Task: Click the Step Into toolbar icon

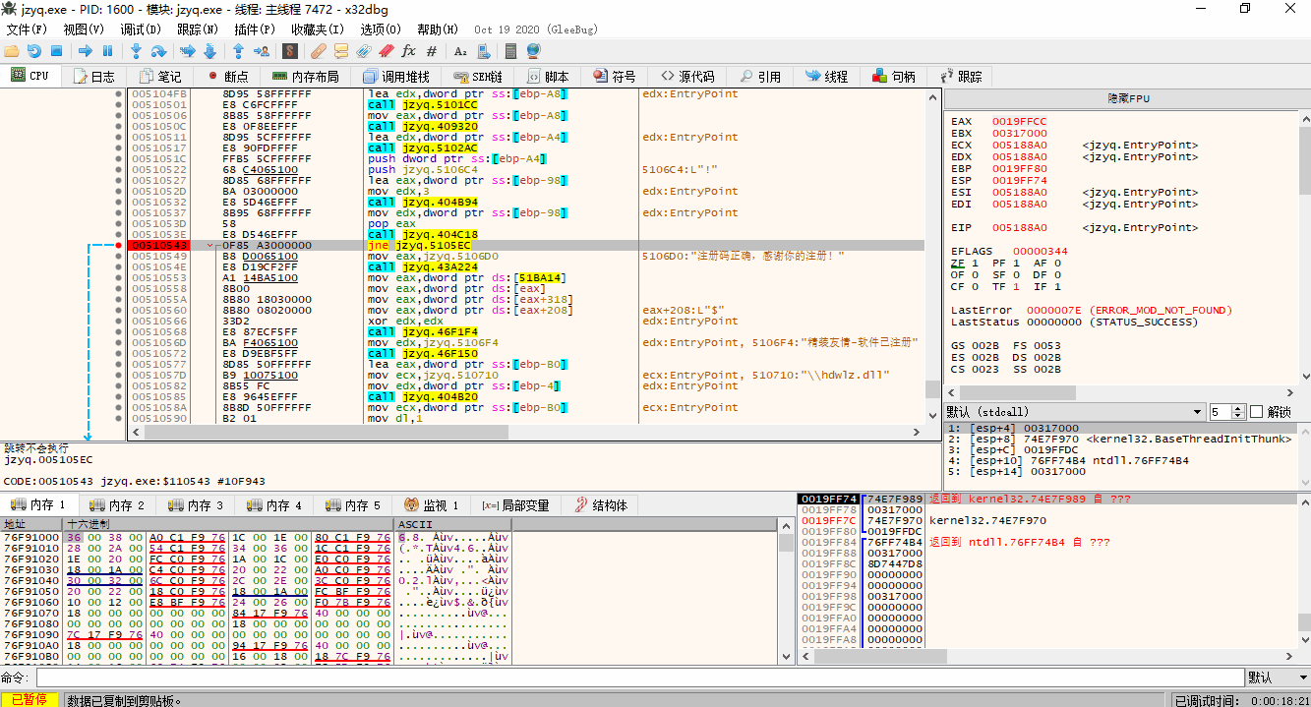Action: (x=136, y=50)
